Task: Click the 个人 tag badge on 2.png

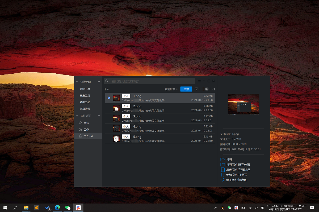Action: [126, 106]
